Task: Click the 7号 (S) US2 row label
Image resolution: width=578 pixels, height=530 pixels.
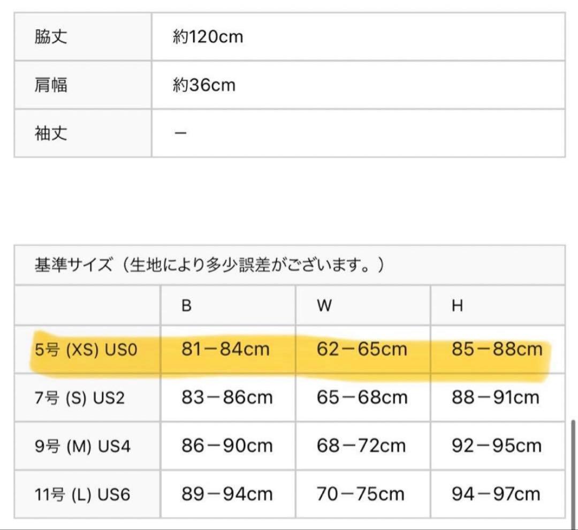Action: coord(80,398)
